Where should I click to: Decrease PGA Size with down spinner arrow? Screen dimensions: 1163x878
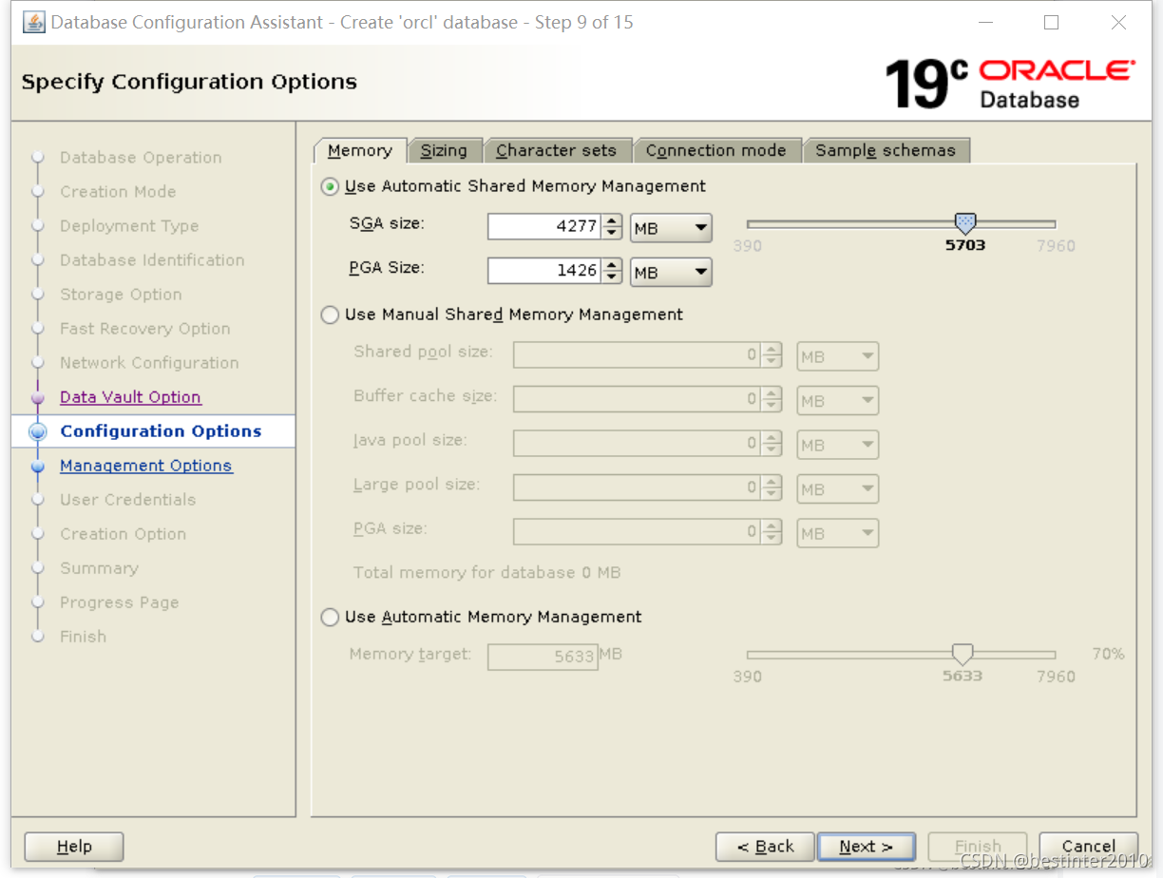pos(613,278)
